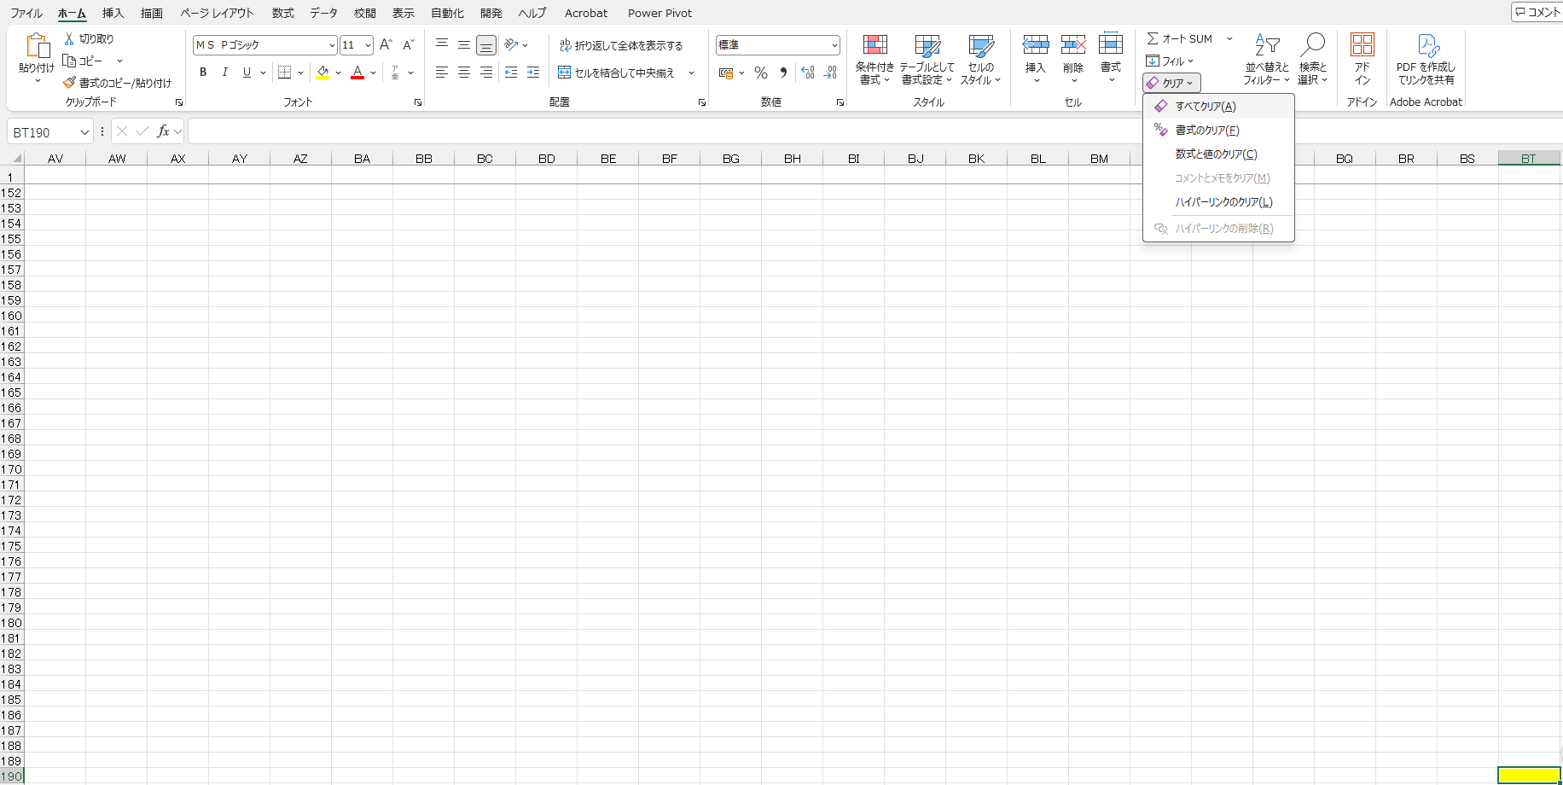Open the font size dropdown
The width and height of the screenshot is (1563, 785).
coord(368,45)
